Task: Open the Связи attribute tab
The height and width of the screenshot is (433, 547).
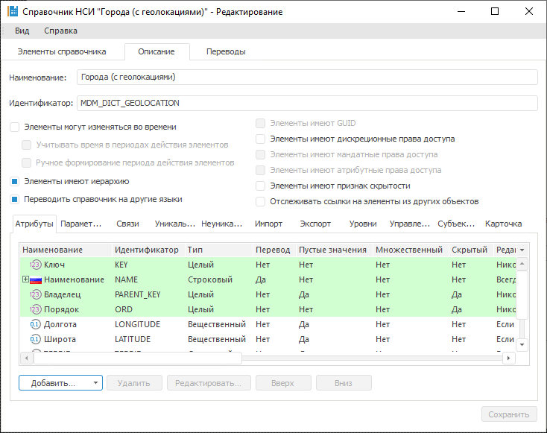Action: coord(127,224)
